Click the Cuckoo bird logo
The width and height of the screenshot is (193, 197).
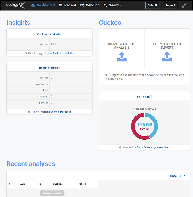coord(16,5)
